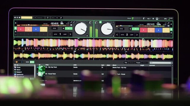
Task: Halve the auto loop length on deck 4
Action: click(117, 35)
